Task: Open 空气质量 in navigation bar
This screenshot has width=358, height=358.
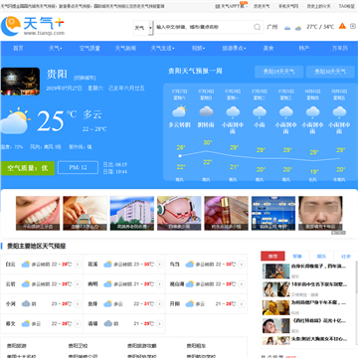Action: pyautogui.click(x=89, y=49)
